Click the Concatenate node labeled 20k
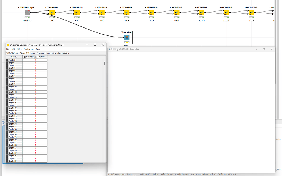 tap(51, 12)
